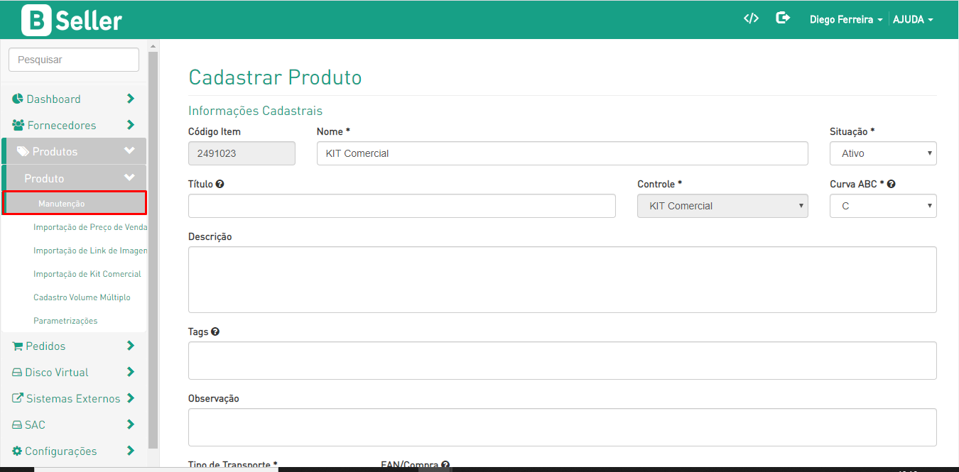Open Dashboard from the sidebar
The image size is (959, 472).
[x=53, y=99]
